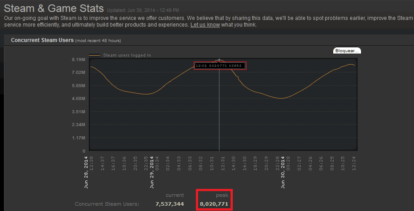Click the 8.19M y-axis label
This screenshot has width=414, height=211.
79,59
